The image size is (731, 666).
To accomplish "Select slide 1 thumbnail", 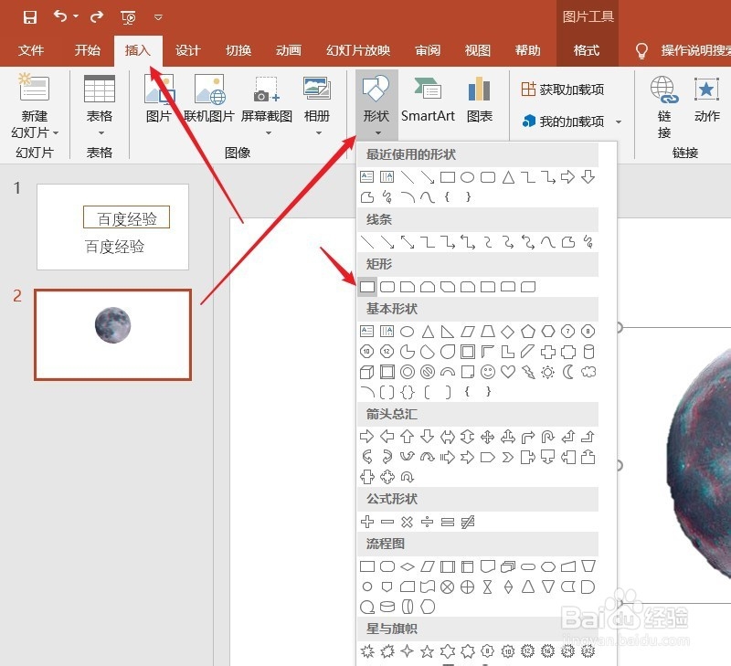I will tap(112, 227).
